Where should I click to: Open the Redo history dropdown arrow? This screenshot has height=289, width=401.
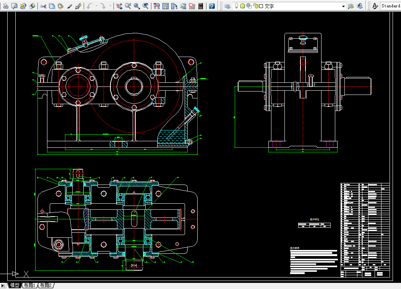click(x=110, y=6)
